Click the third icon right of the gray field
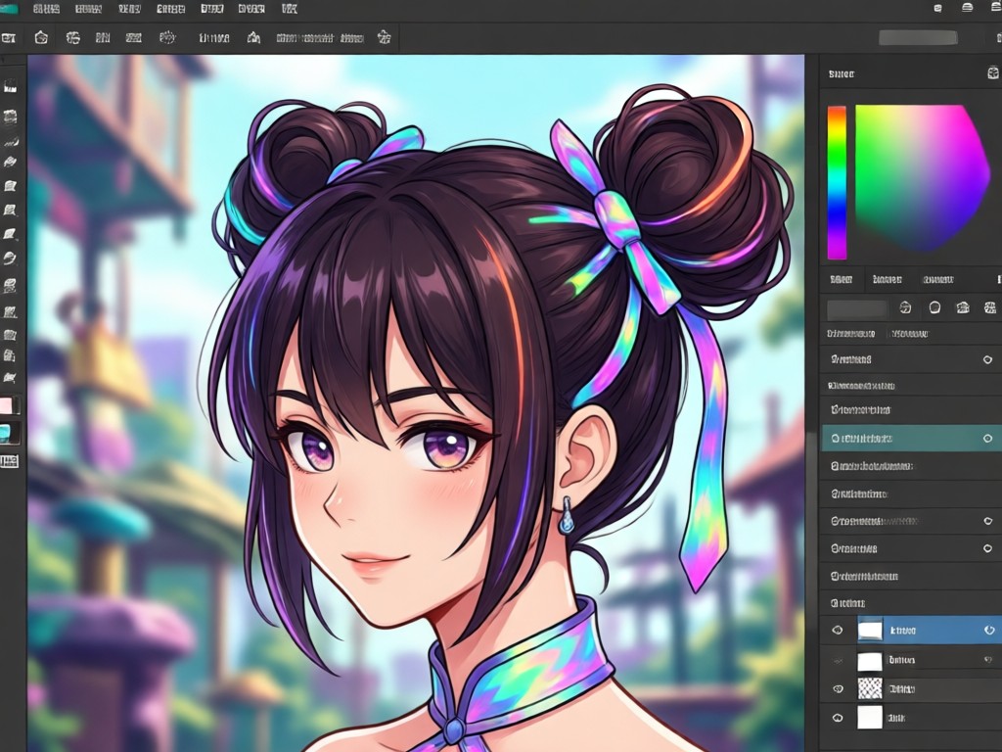The height and width of the screenshot is (752, 1002). pos(963,308)
